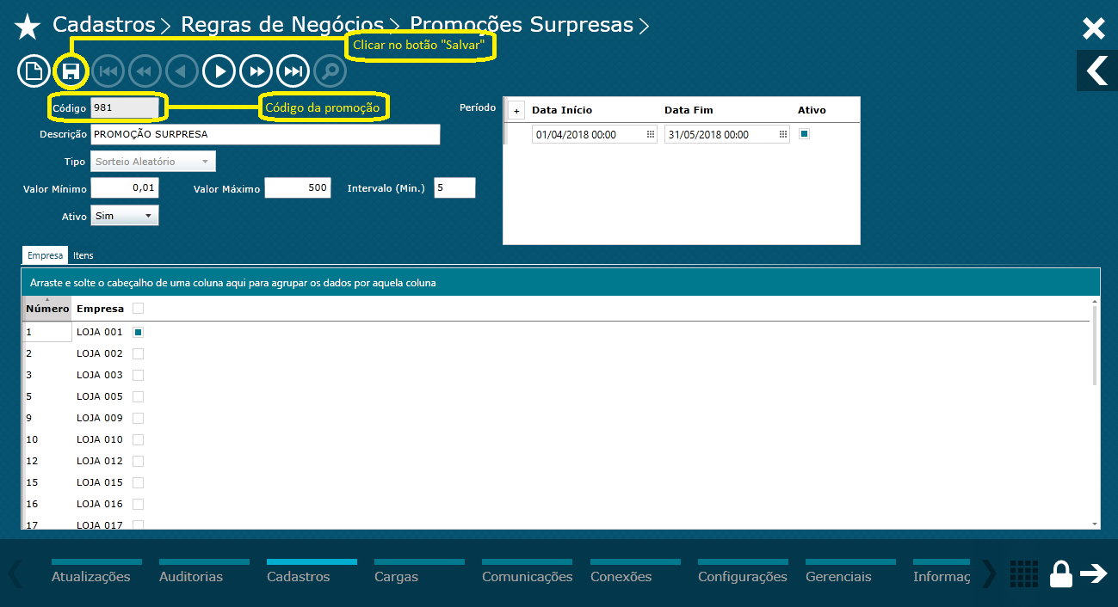Click the search magnifier icon
Viewport: 1118px width, 607px height.
pyautogui.click(x=330, y=71)
